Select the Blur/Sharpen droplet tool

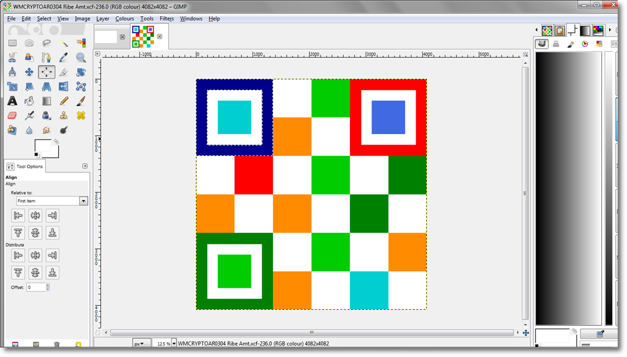pos(29,130)
